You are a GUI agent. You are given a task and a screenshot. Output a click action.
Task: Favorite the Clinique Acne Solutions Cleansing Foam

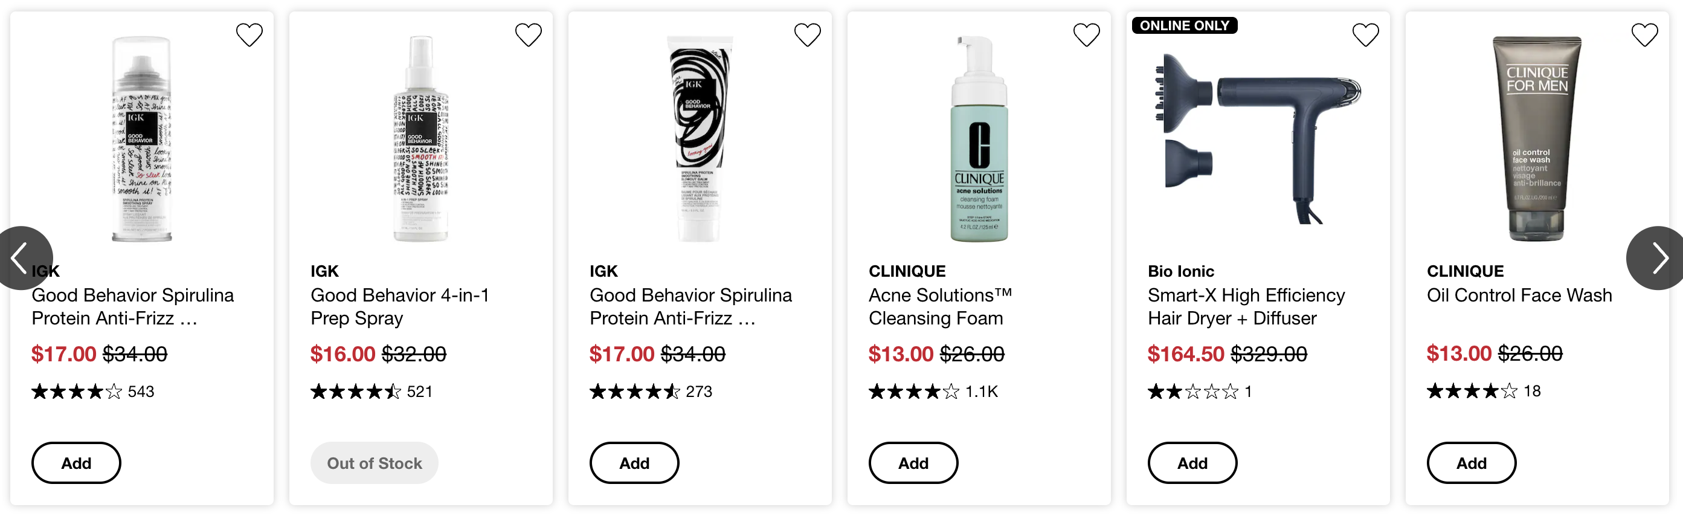(x=1087, y=34)
